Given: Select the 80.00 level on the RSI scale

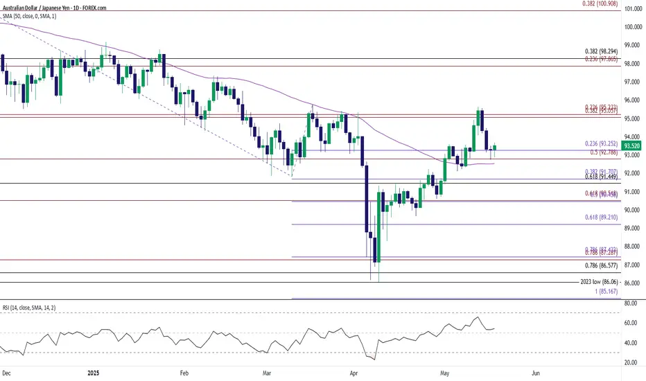Looking at the screenshot, I should coord(631,303).
